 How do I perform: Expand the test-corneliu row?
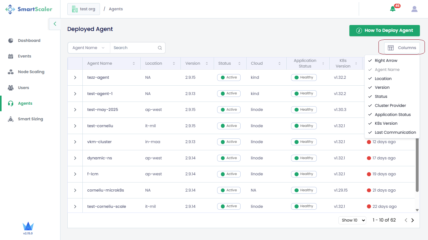(75, 126)
